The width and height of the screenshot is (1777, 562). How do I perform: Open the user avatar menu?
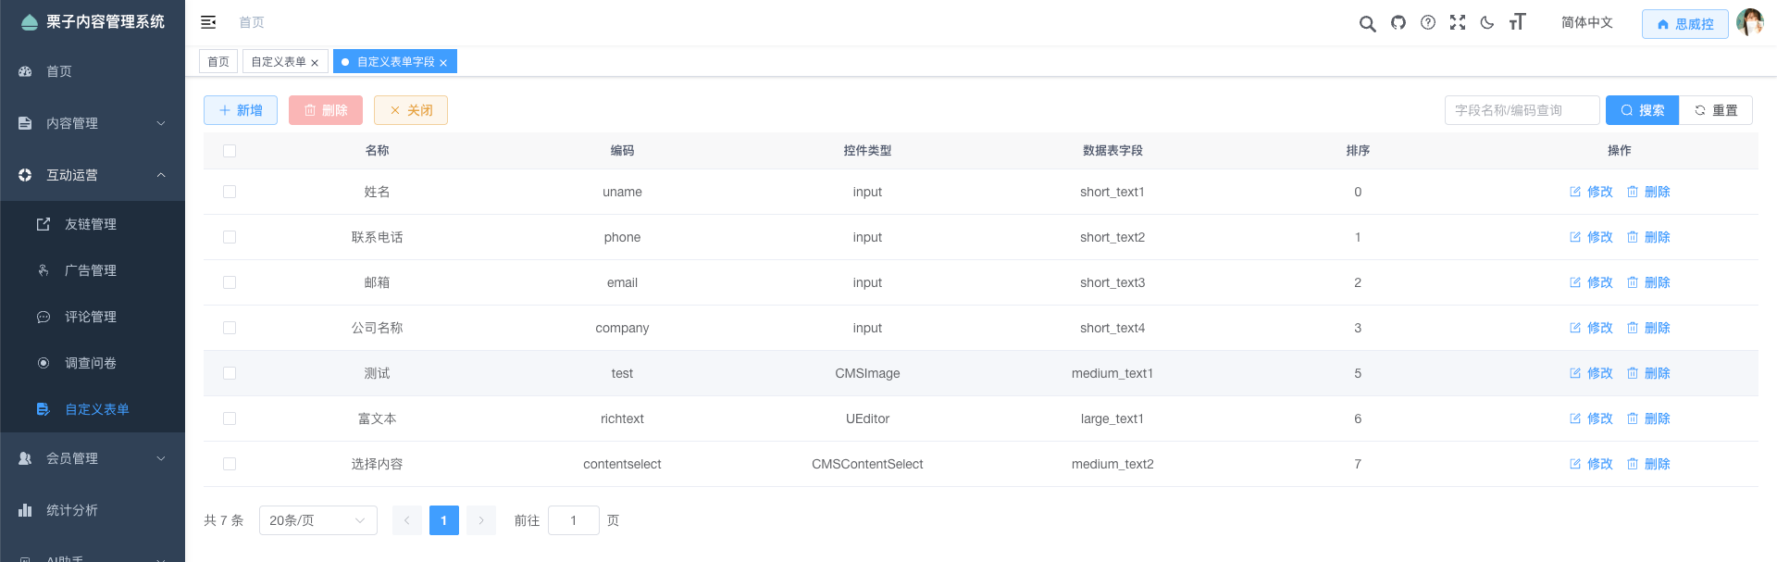(x=1749, y=22)
